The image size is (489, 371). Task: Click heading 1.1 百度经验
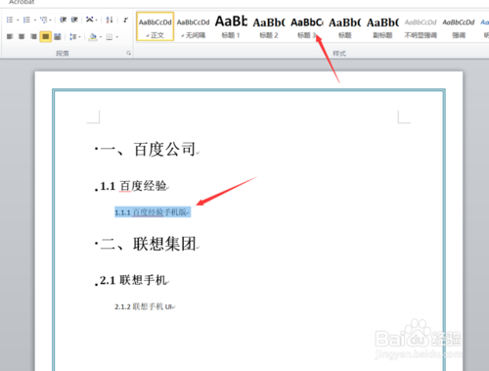coord(133,186)
